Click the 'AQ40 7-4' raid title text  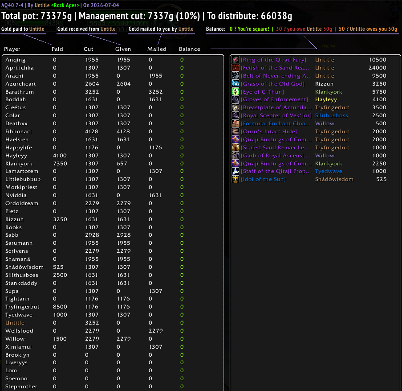[x=12, y=5]
